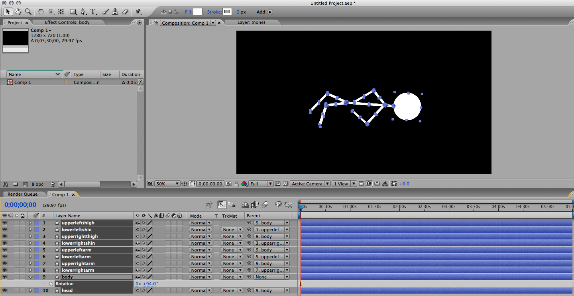The height and width of the screenshot is (296, 574).
Task: Open TrkMat dropdown for lowerleftshin layer
Action: click(232, 230)
